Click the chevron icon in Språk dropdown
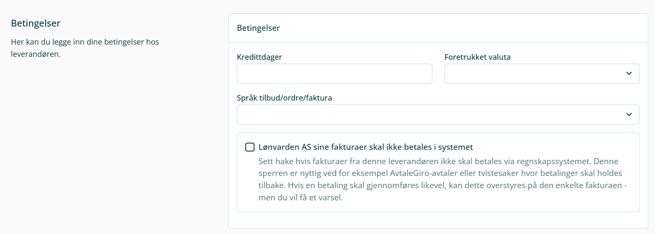This screenshot has height=234, width=655. pos(629,114)
